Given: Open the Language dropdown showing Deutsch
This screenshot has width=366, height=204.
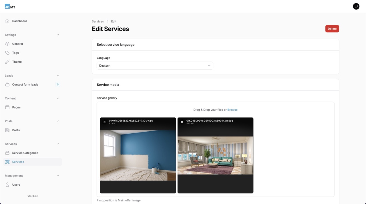Looking at the screenshot, I should pyautogui.click(x=155, y=66).
